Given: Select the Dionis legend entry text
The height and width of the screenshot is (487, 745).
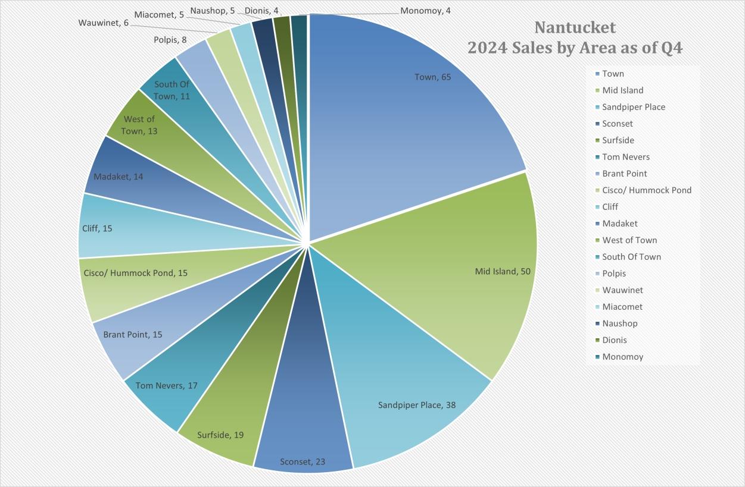Looking at the screenshot, I should 615,340.
